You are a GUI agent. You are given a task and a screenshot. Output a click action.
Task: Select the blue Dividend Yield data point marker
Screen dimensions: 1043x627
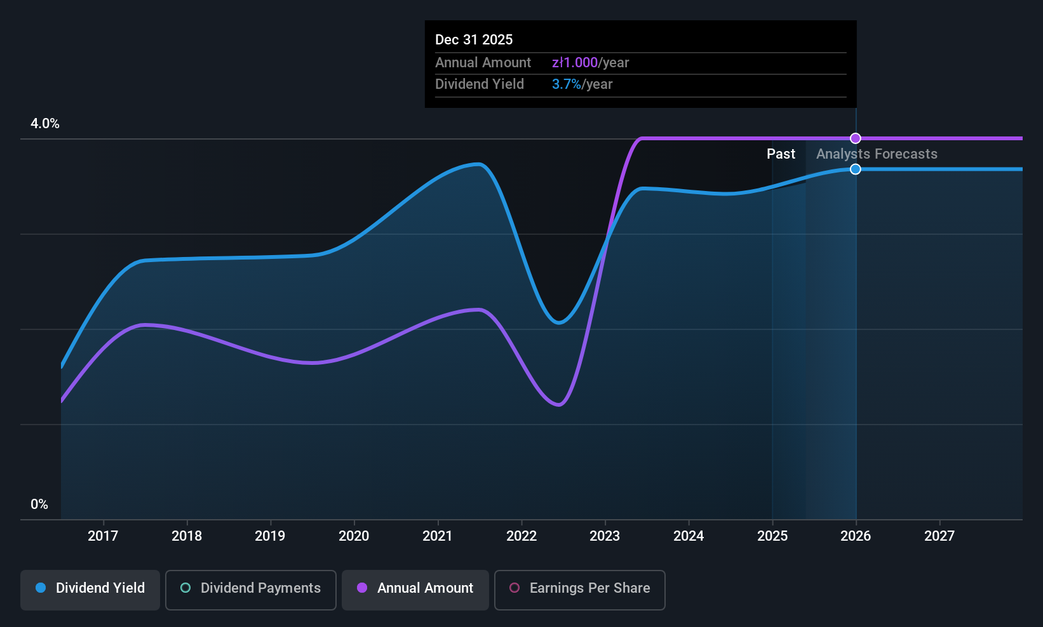856,169
